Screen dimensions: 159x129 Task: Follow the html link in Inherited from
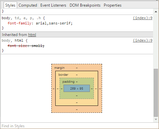point(32,35)
